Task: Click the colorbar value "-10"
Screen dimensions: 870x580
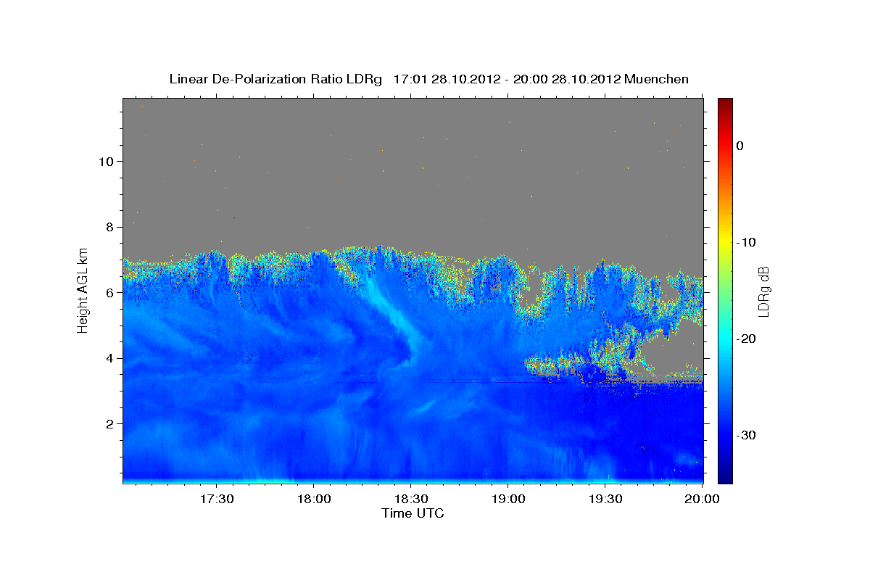Action: (x=747, y=242)
